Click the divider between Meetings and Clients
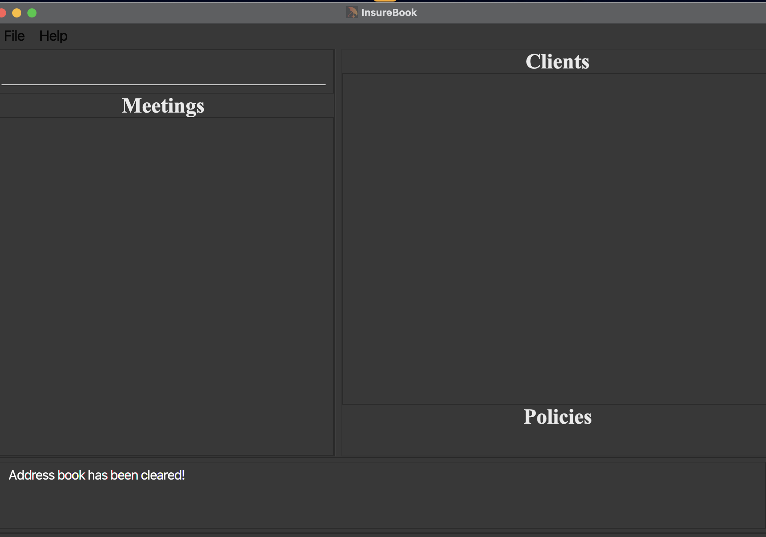The width and height of the screenshot is (766, 537). coord(338,251)
